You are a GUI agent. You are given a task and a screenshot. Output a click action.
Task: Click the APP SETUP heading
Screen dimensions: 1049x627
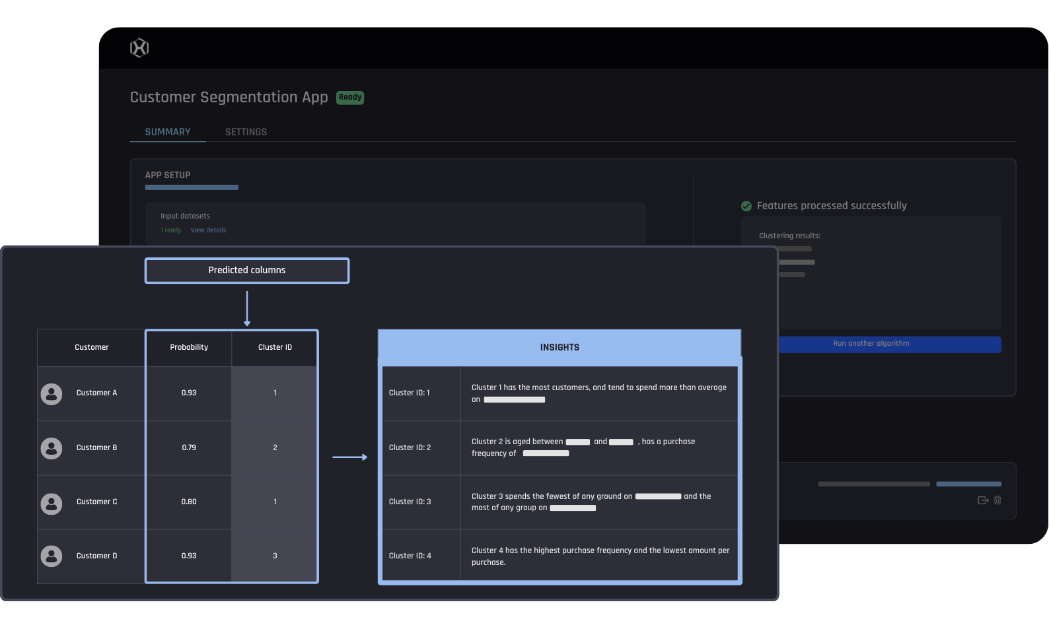coord(168,175)
